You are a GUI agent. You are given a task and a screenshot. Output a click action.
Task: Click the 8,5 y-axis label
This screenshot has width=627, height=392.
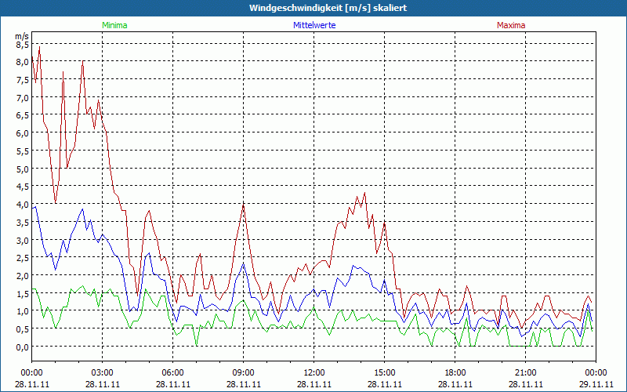pos(23,44)
